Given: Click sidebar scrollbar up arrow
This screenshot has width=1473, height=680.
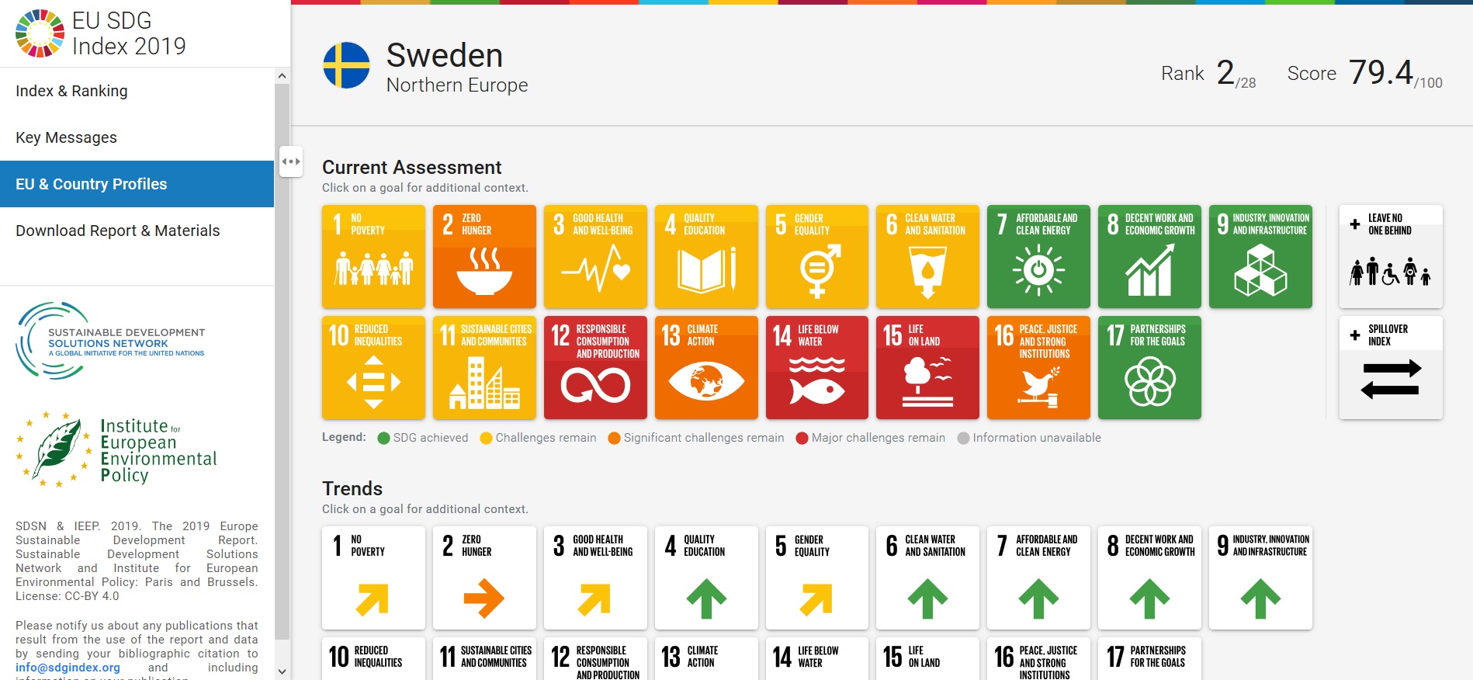Looking at the screenshot, I should 282,76.
